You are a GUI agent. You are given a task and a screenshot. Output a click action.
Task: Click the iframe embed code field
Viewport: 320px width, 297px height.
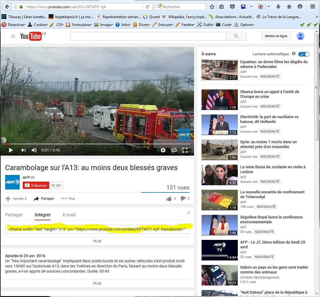tap(97, 229)
